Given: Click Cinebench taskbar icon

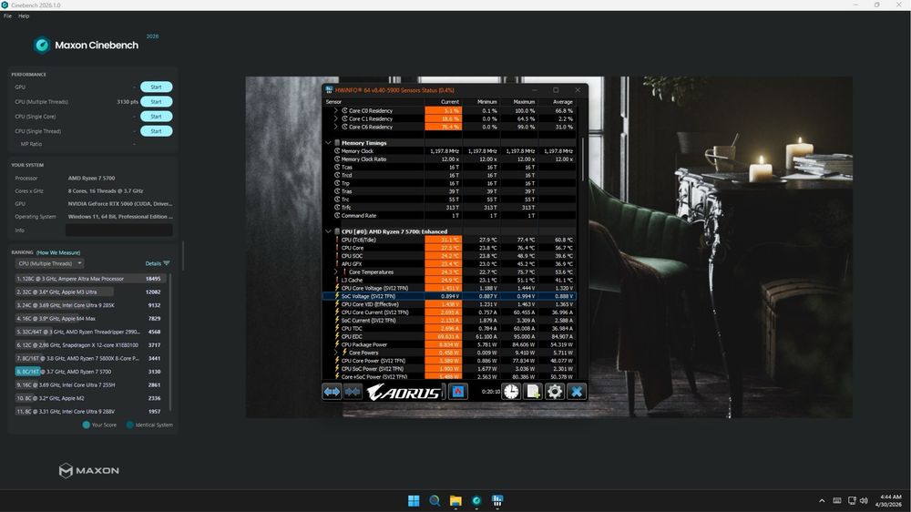Looking at the screenshot, I should tap(476, 501).
